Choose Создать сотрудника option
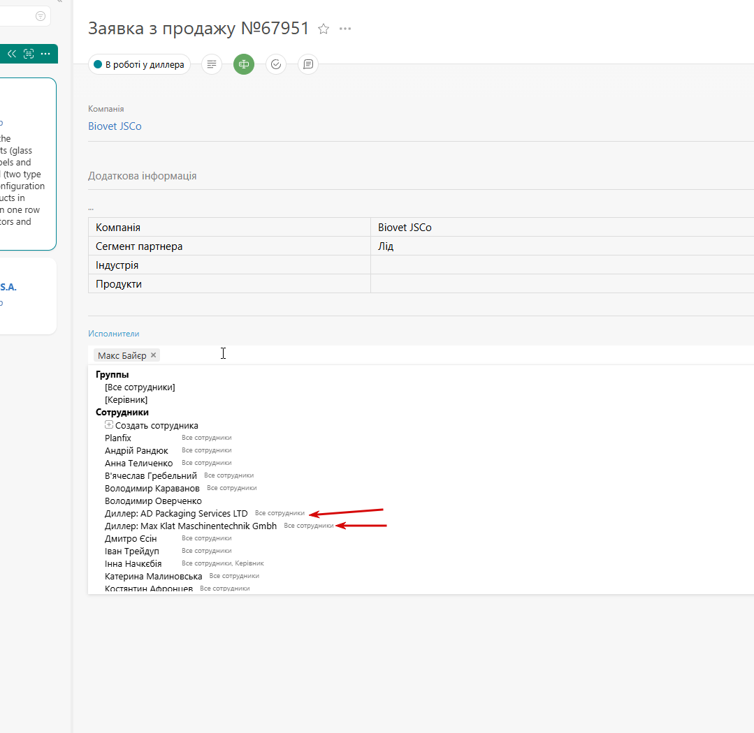The width and height of the screenshot is (754, 733). point(157,426)
